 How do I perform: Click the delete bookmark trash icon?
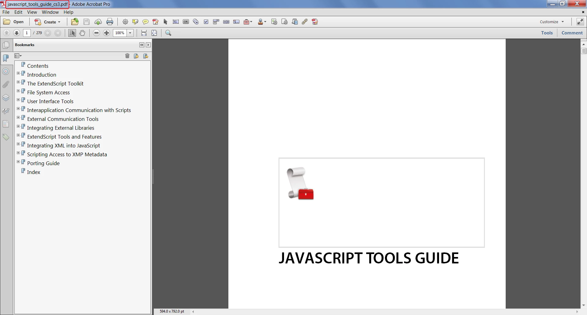pos(127,56)
